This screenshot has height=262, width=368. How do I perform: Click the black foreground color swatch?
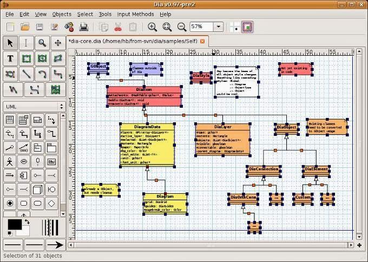coord(15,225)
